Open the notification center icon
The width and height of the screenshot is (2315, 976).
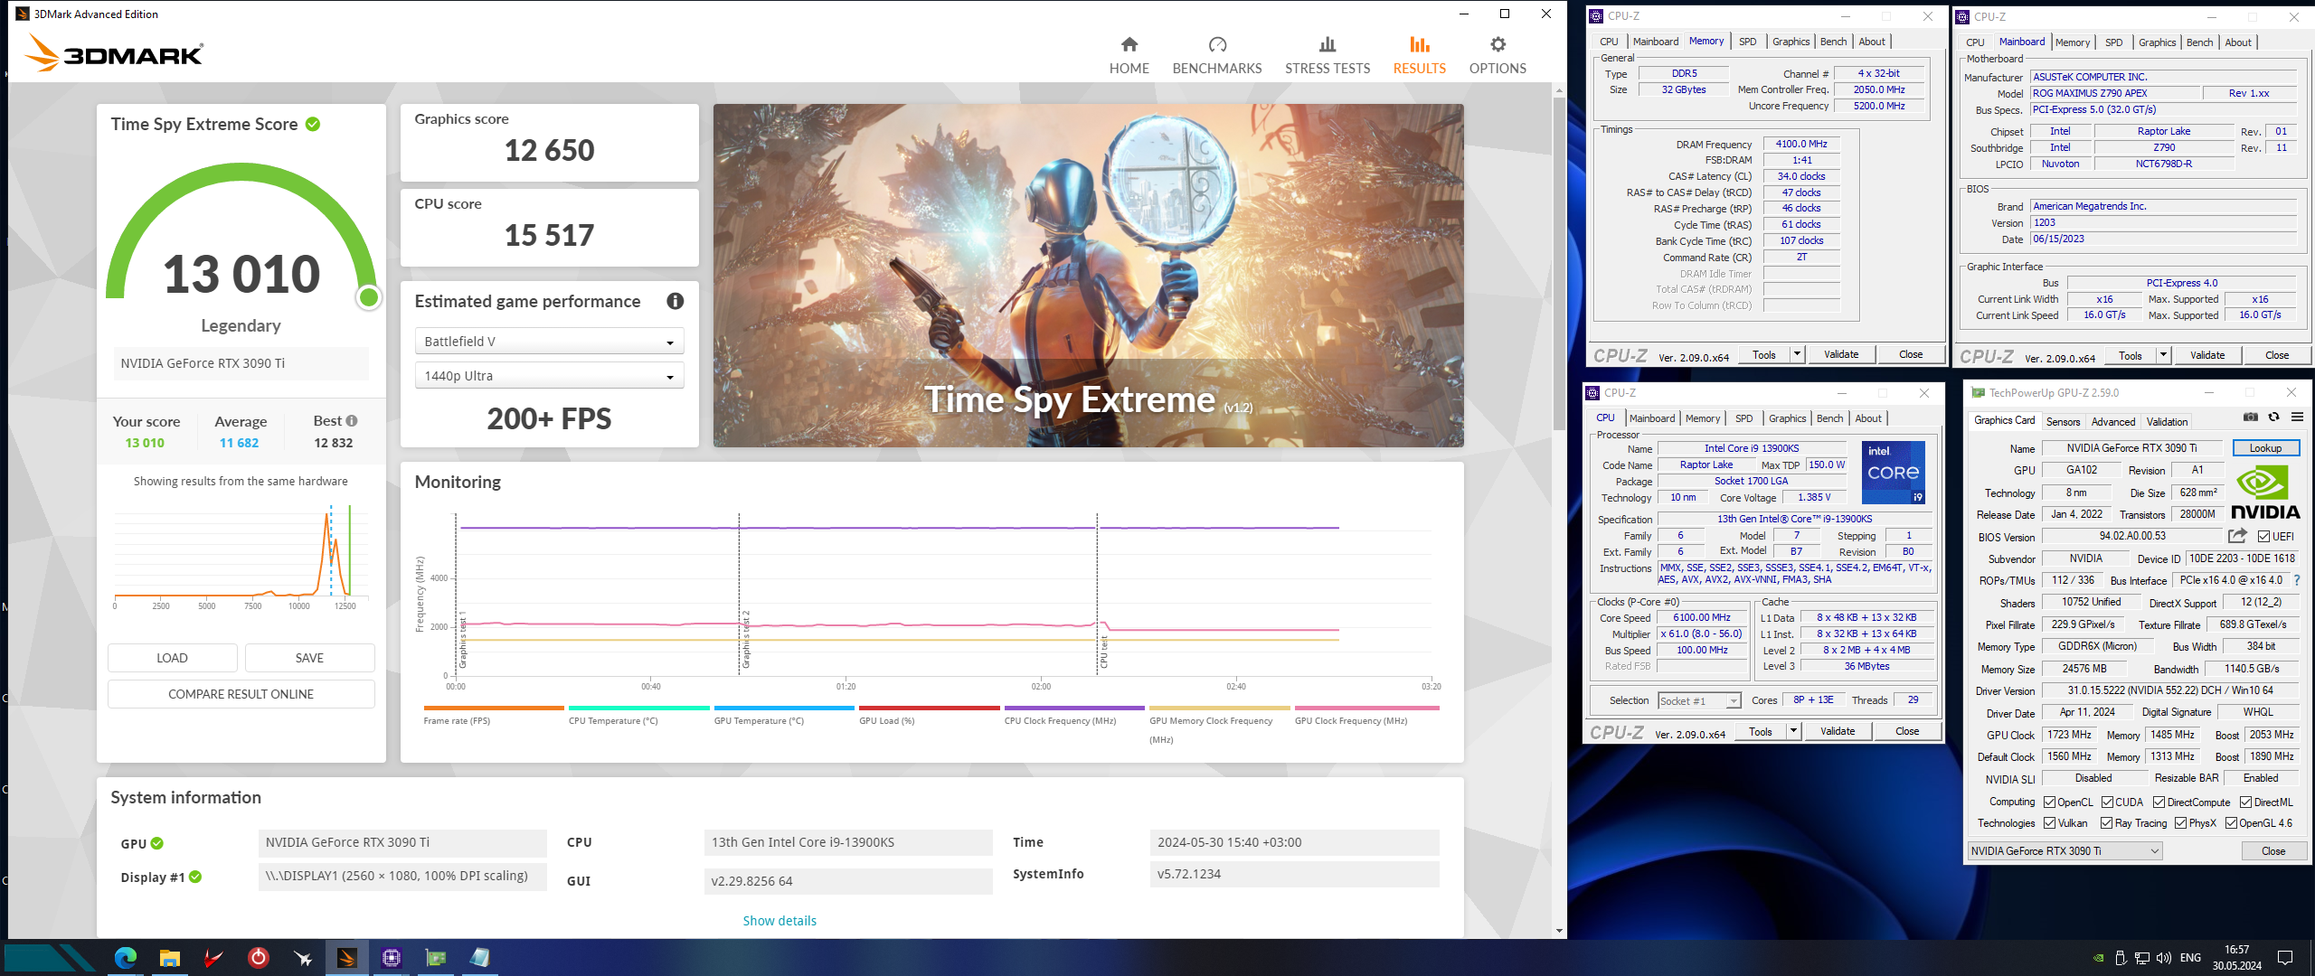pos(2285,958)
